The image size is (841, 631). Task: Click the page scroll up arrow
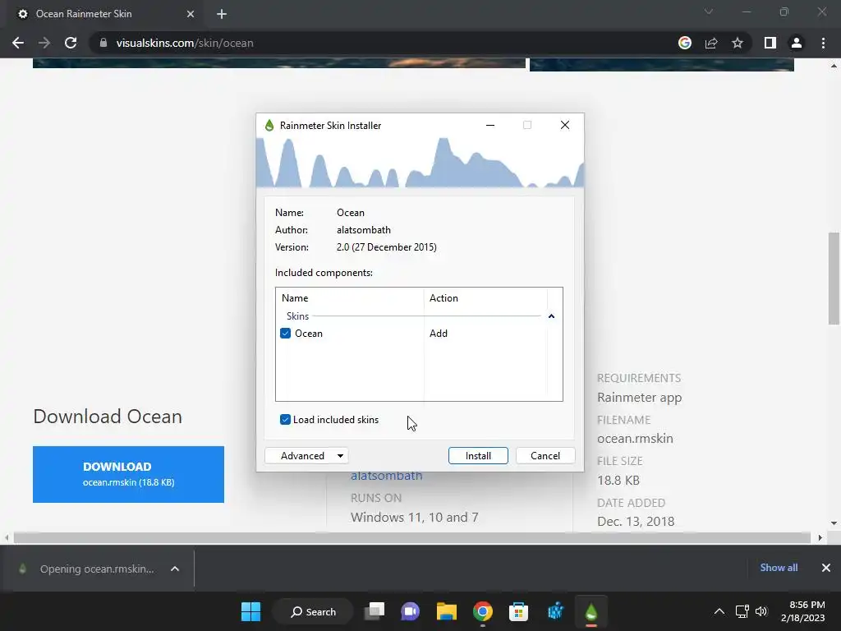pyautogui.click(x=834, y=66)
